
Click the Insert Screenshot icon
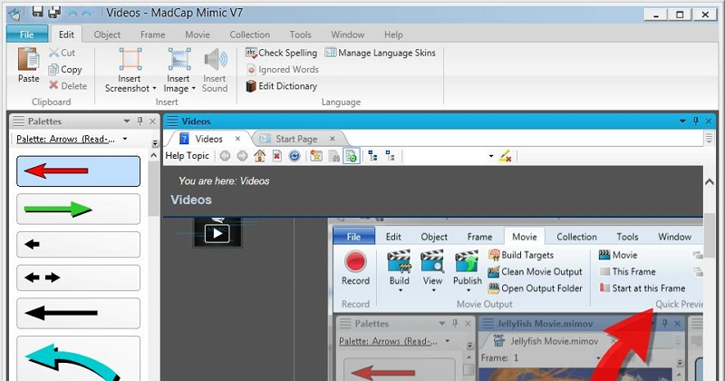[x=130, y=59]
